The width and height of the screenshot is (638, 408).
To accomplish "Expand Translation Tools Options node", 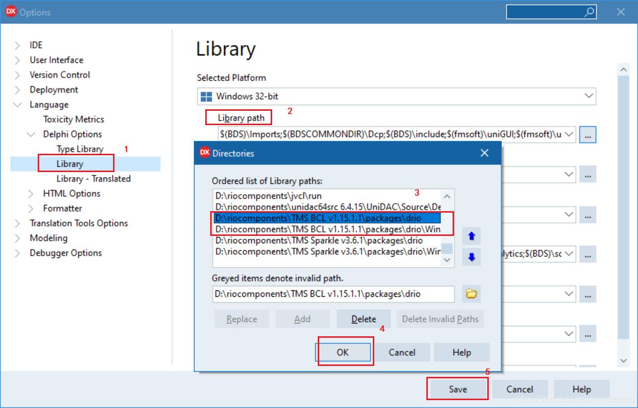I will click(18, 224).
